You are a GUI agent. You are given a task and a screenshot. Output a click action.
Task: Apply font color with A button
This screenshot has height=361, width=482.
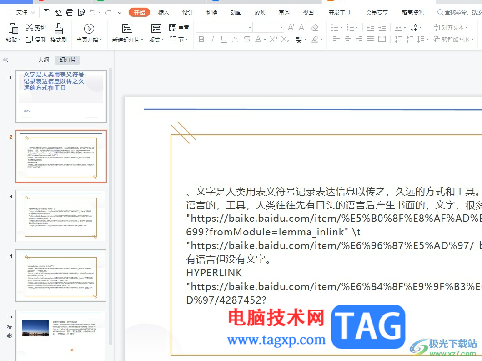coord(258,39)
